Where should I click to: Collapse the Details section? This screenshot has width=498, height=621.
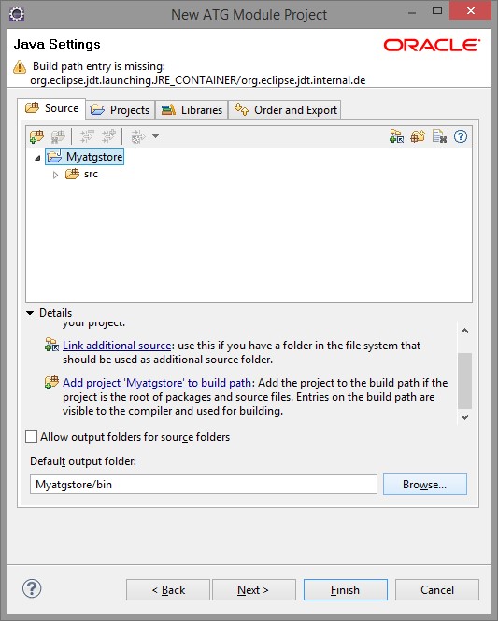(30, 313)
